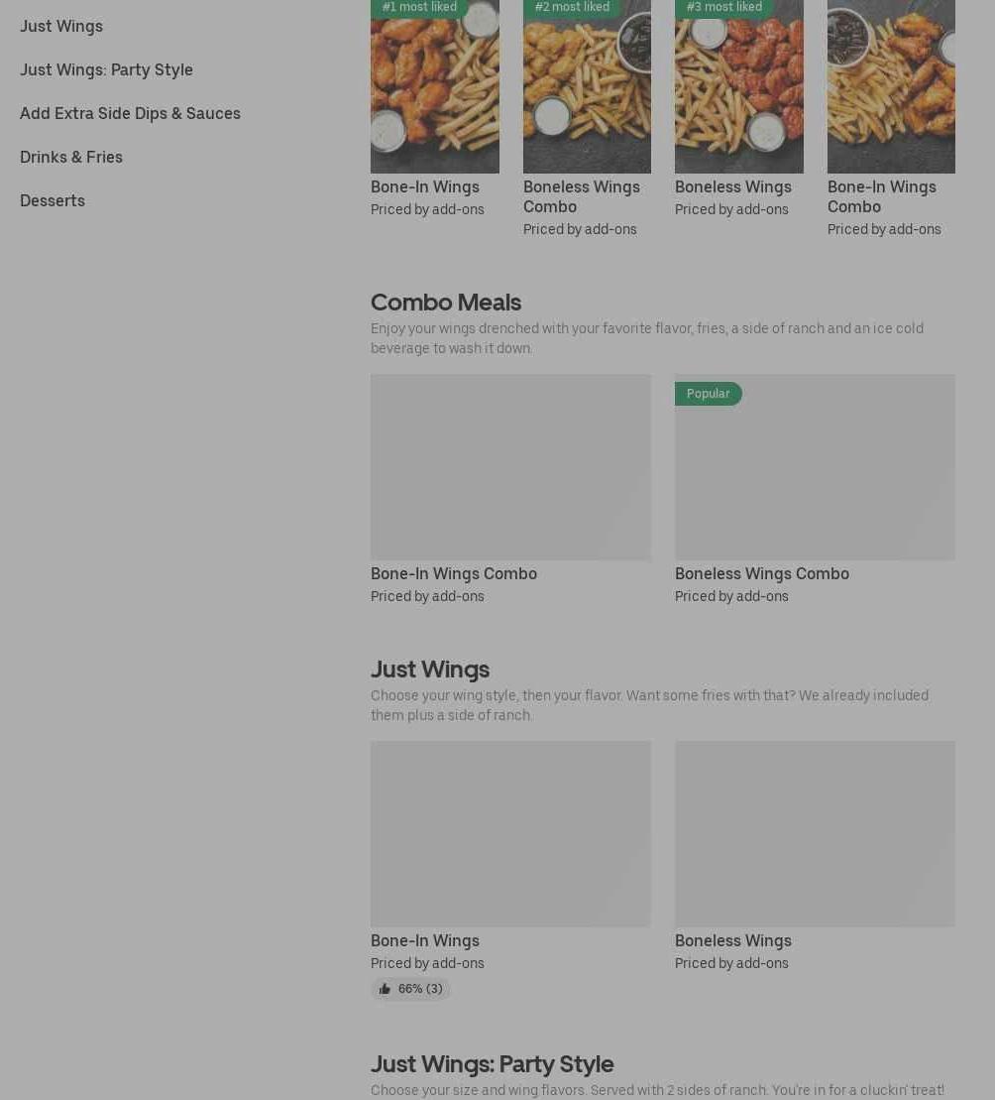Click Boneless Wings image placeholder in Just Wings
This screenshot has width=995, height=1100.
pyautogui.click(x=815, y=833)
